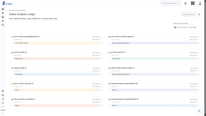View Details for Most Popular Dashboards
206x116 pixels.
tap(97, 37)
